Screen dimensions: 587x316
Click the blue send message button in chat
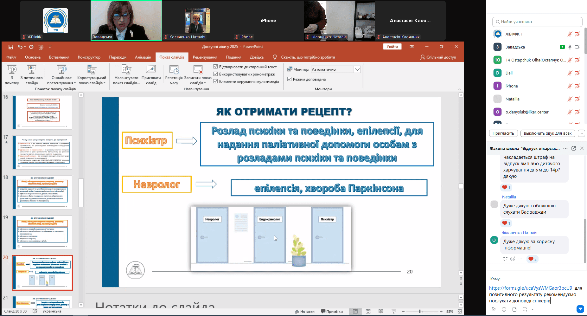580,309
